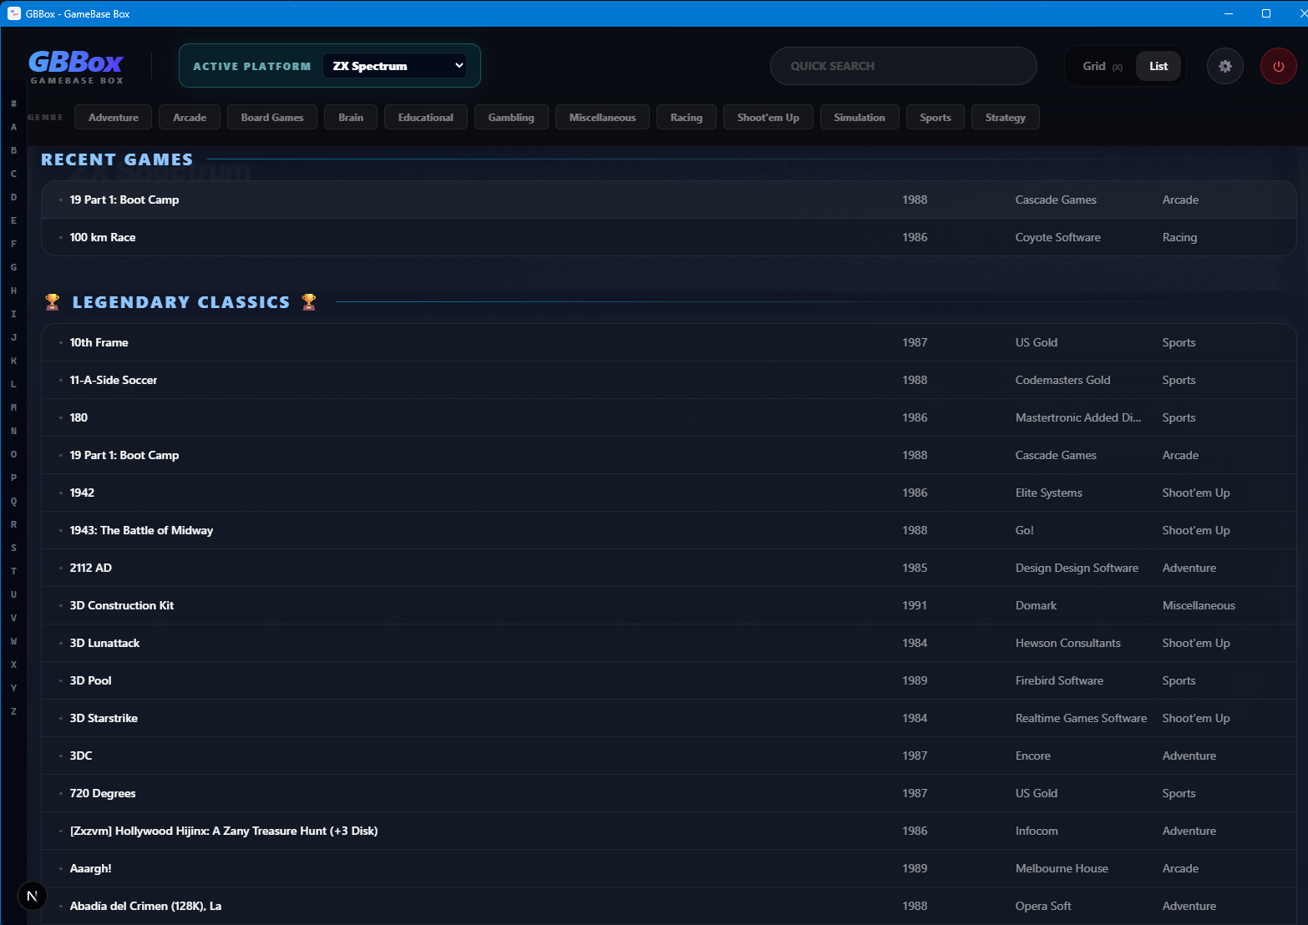The height and width of the screenshot is (925, 1308).
Task: Select Abadía del Crimen (128K), La
Action: pyautogui.click(x=668, y=906)
